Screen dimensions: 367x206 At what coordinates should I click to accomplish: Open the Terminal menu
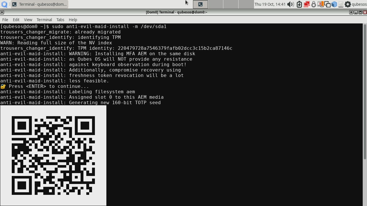(x=44, y=20)
